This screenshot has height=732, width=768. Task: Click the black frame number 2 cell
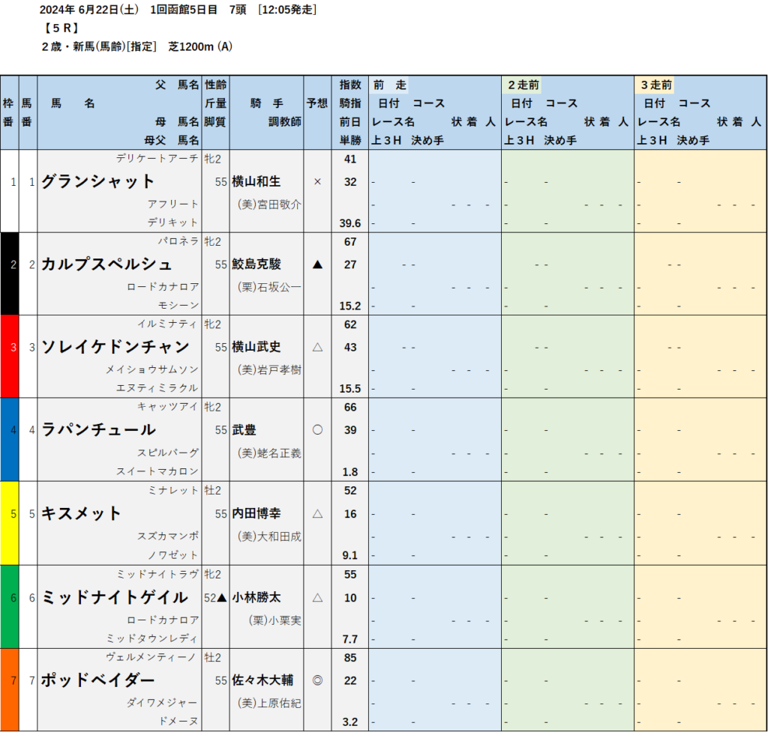(9, 273)
